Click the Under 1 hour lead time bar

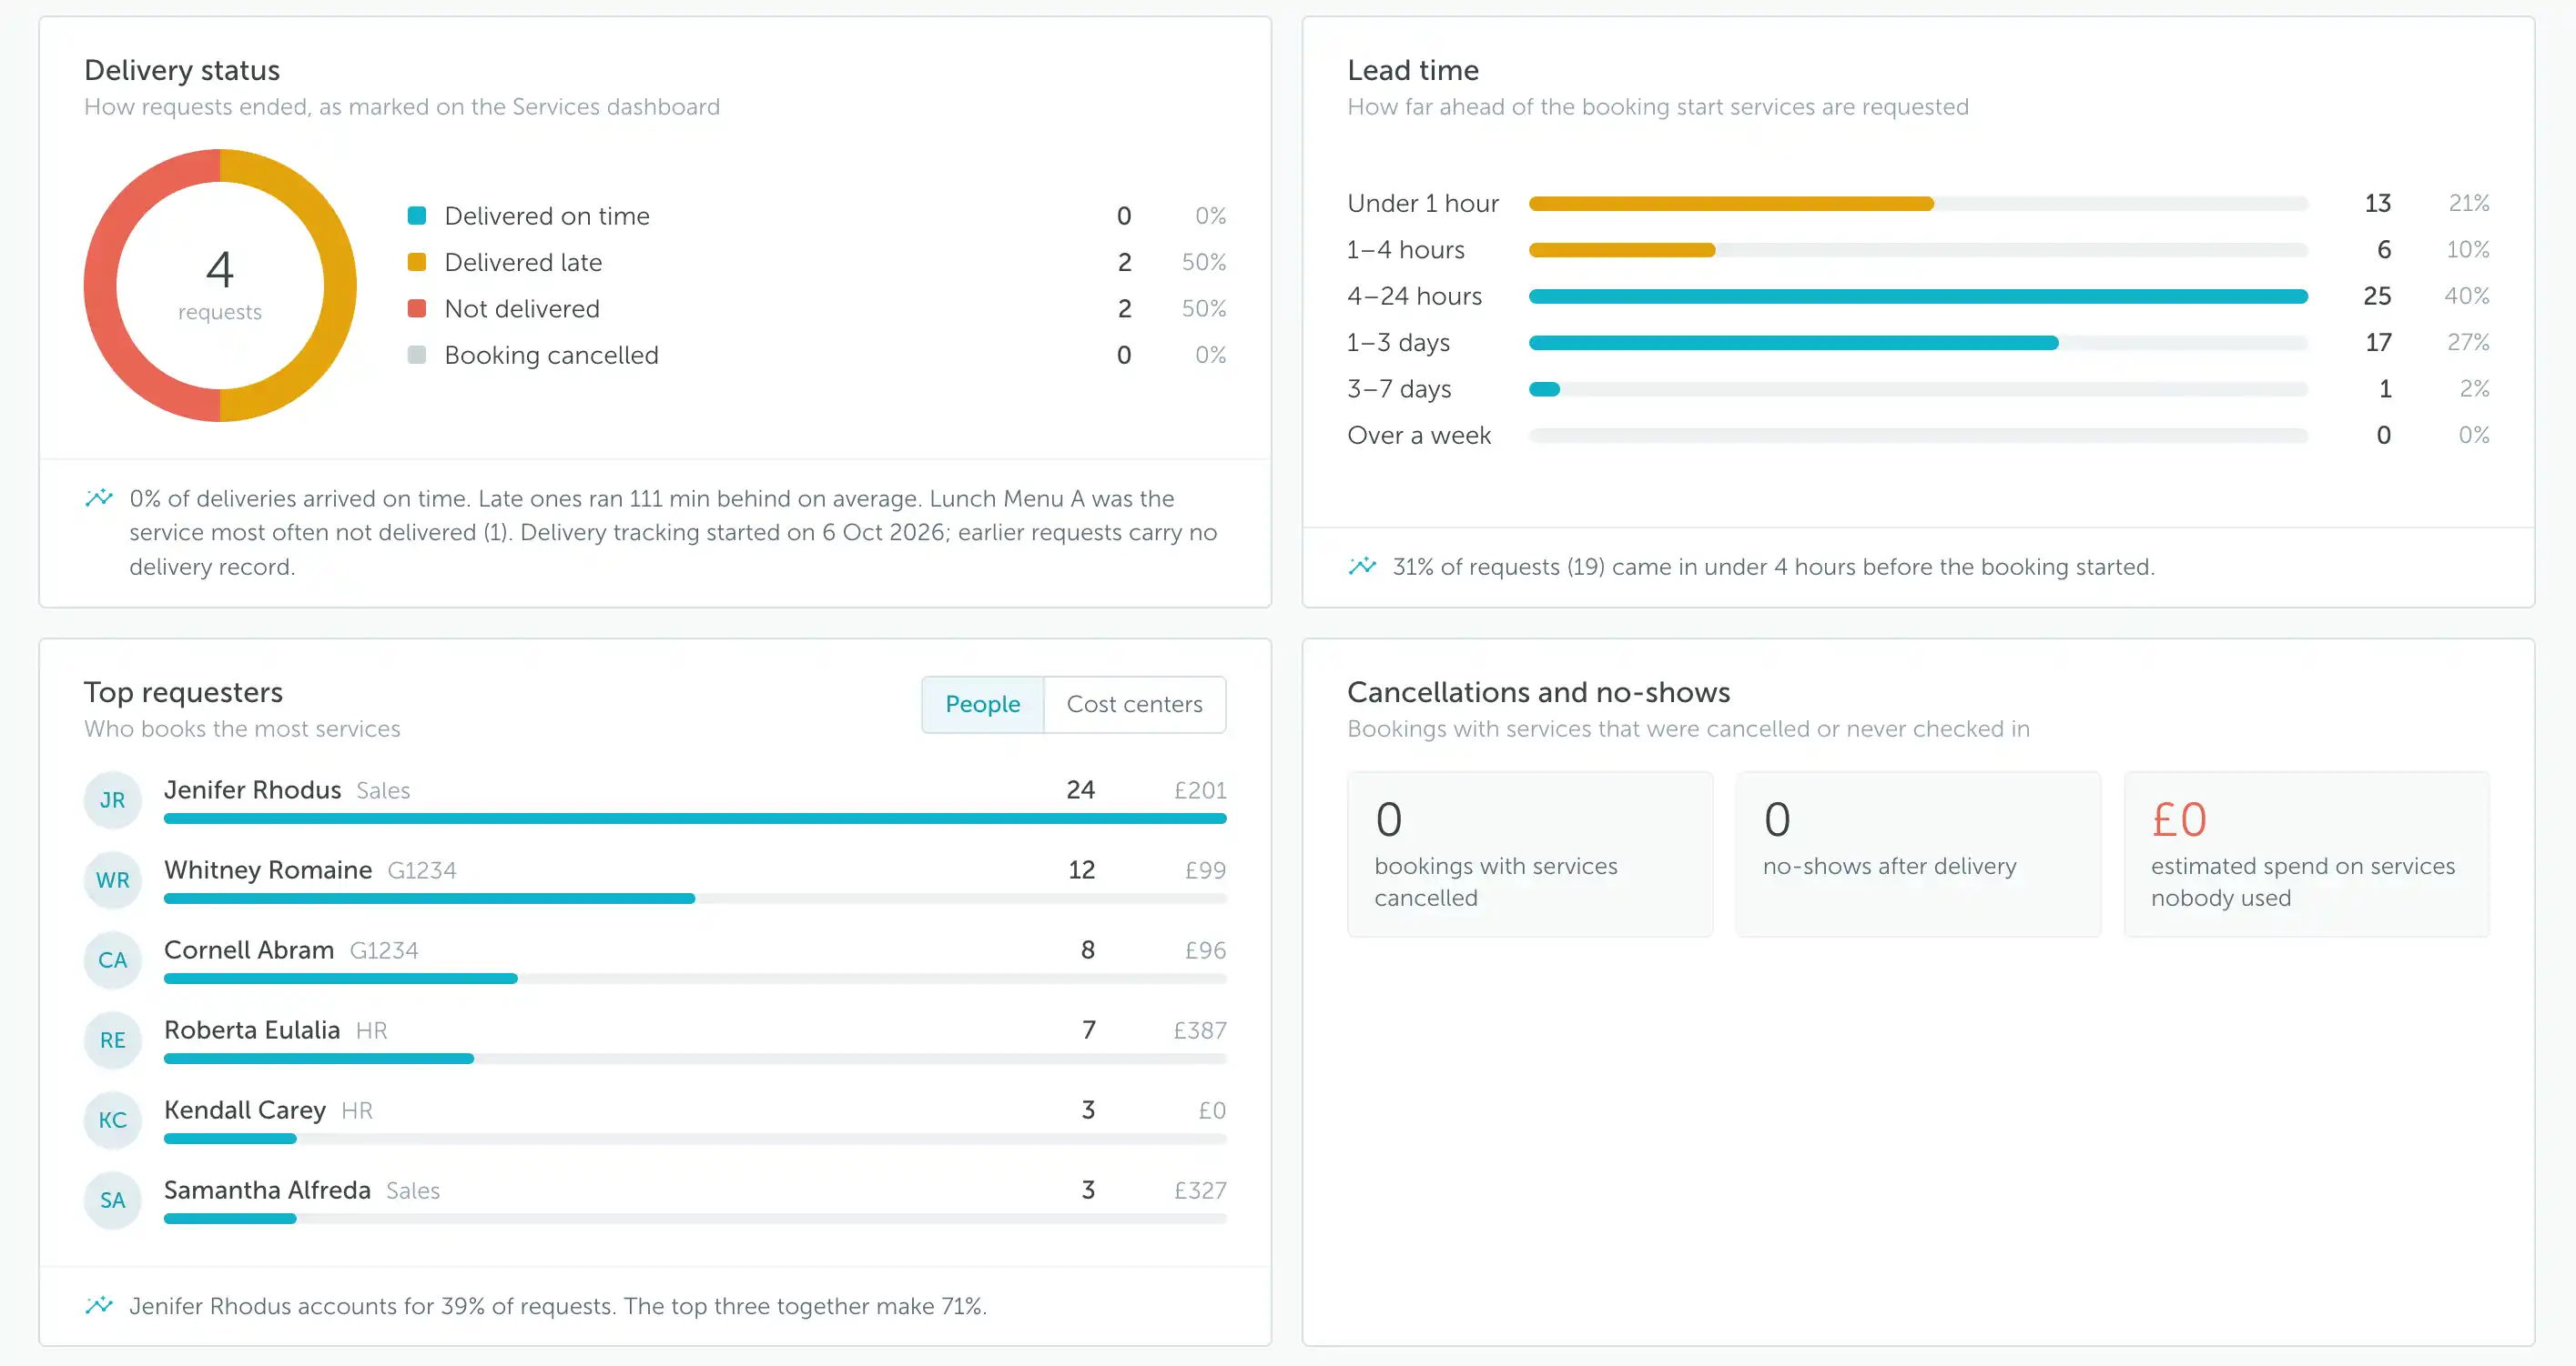point(1918,204)
